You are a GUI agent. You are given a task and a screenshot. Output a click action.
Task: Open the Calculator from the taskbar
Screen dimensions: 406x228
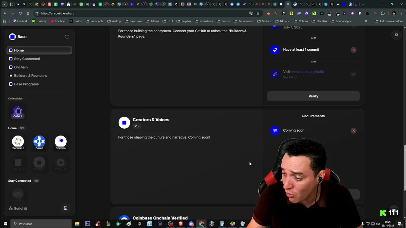click(222, 224)
